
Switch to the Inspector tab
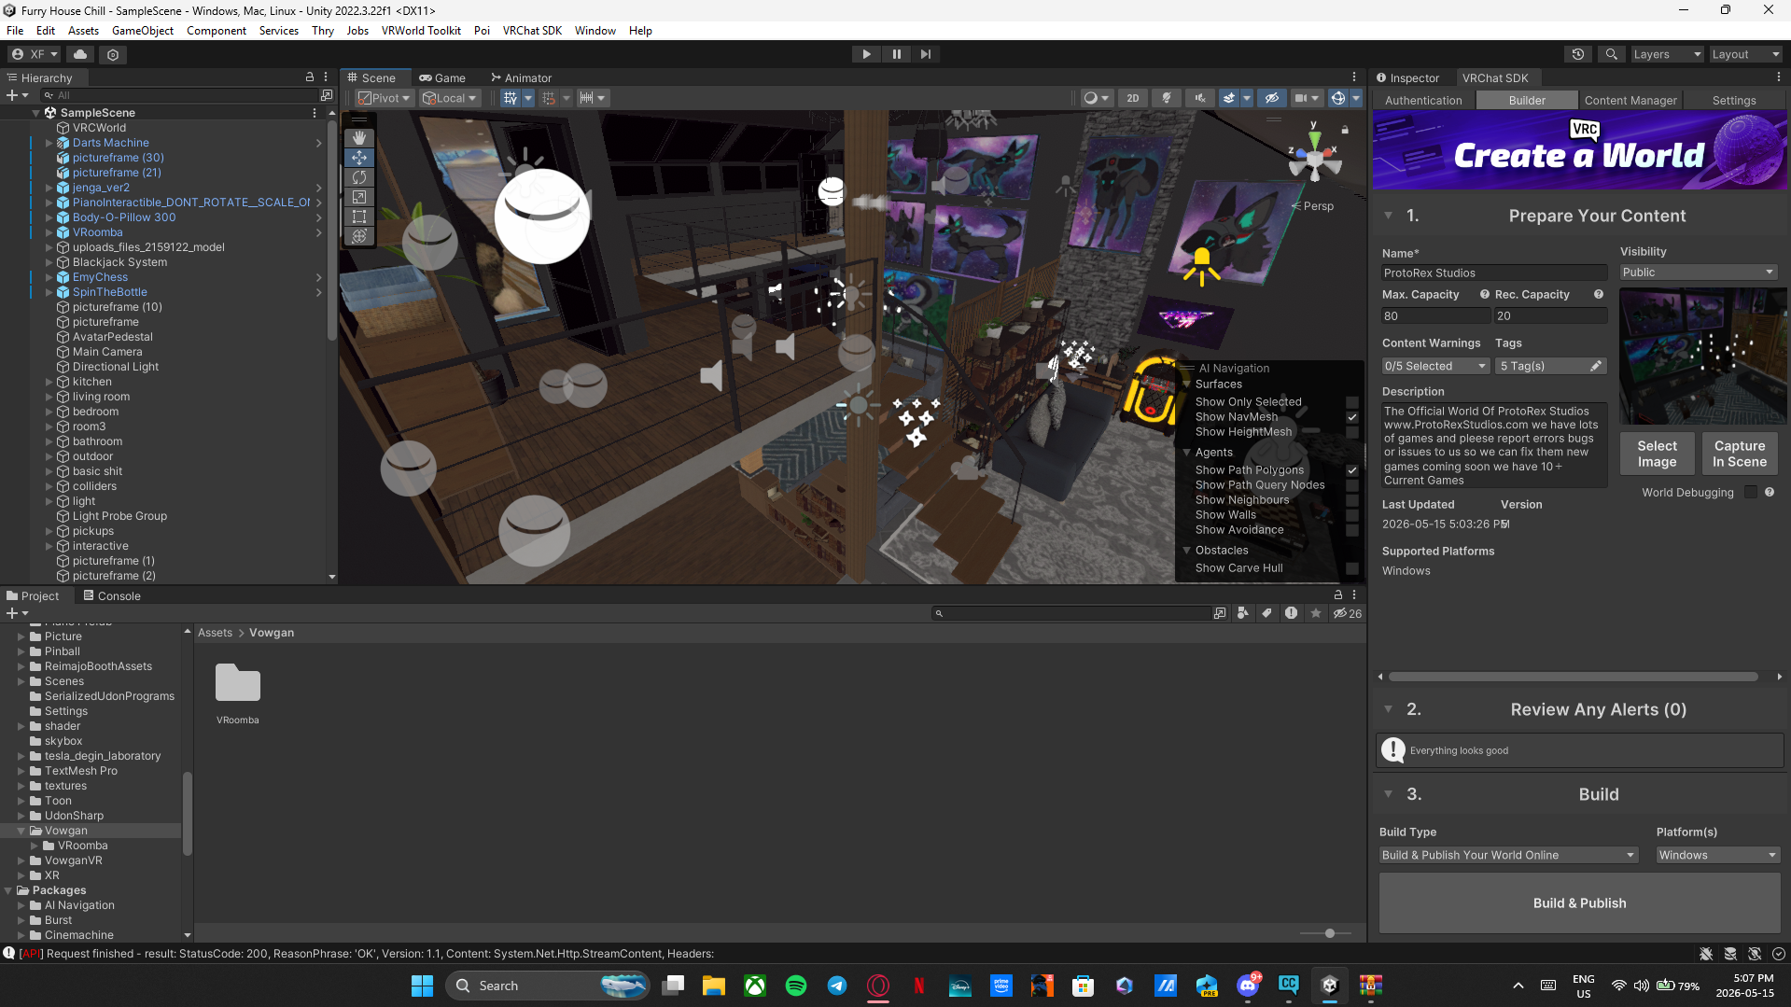(1408, 78)
